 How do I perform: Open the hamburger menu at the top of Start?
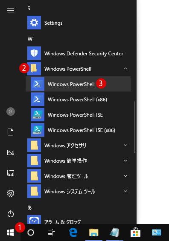[11, 11]
